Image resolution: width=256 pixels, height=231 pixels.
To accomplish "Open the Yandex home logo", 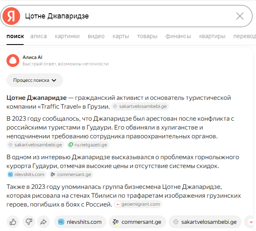I will pyautogui.click(x=11, y=16).
